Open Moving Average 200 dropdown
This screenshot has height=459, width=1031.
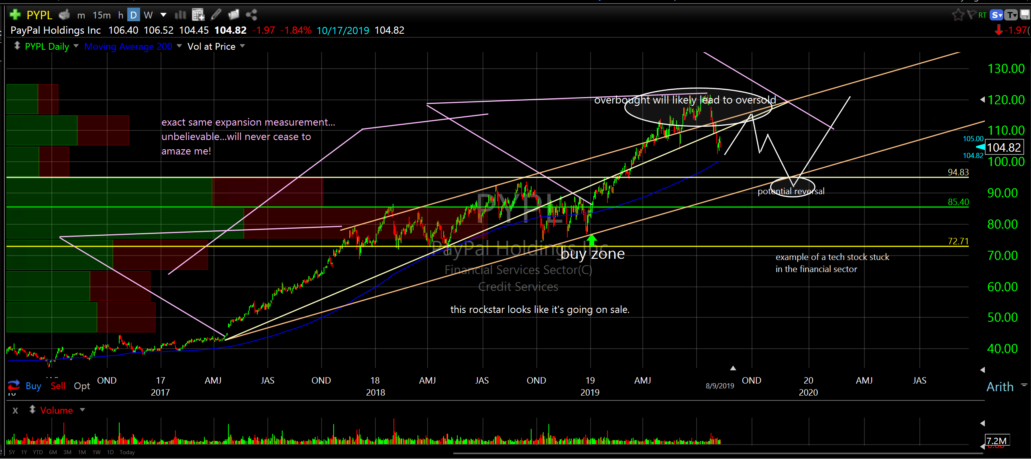pos(179,46)
